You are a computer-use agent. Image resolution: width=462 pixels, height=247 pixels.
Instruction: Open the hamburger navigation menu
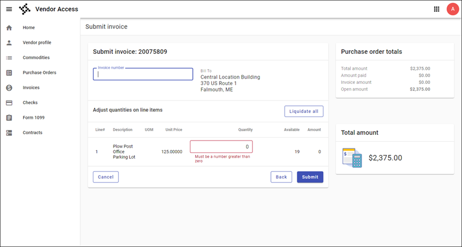coord(9,9)
